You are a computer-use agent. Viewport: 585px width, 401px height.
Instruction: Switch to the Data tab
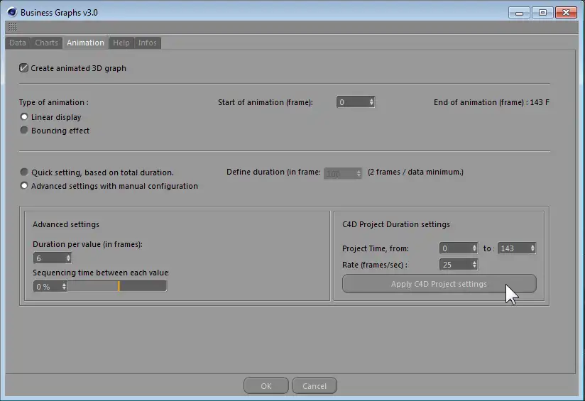(18, 43)
